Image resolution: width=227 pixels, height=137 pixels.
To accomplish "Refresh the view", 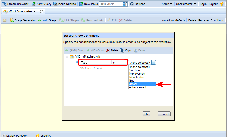I will tap(138, 4).
